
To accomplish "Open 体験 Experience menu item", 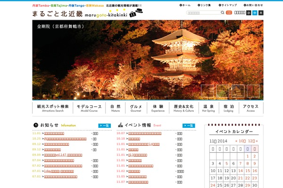I will 158,108.
